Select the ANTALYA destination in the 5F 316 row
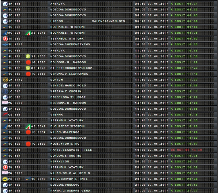Viewport: 218px width, 193px height. tap(58, 4)
